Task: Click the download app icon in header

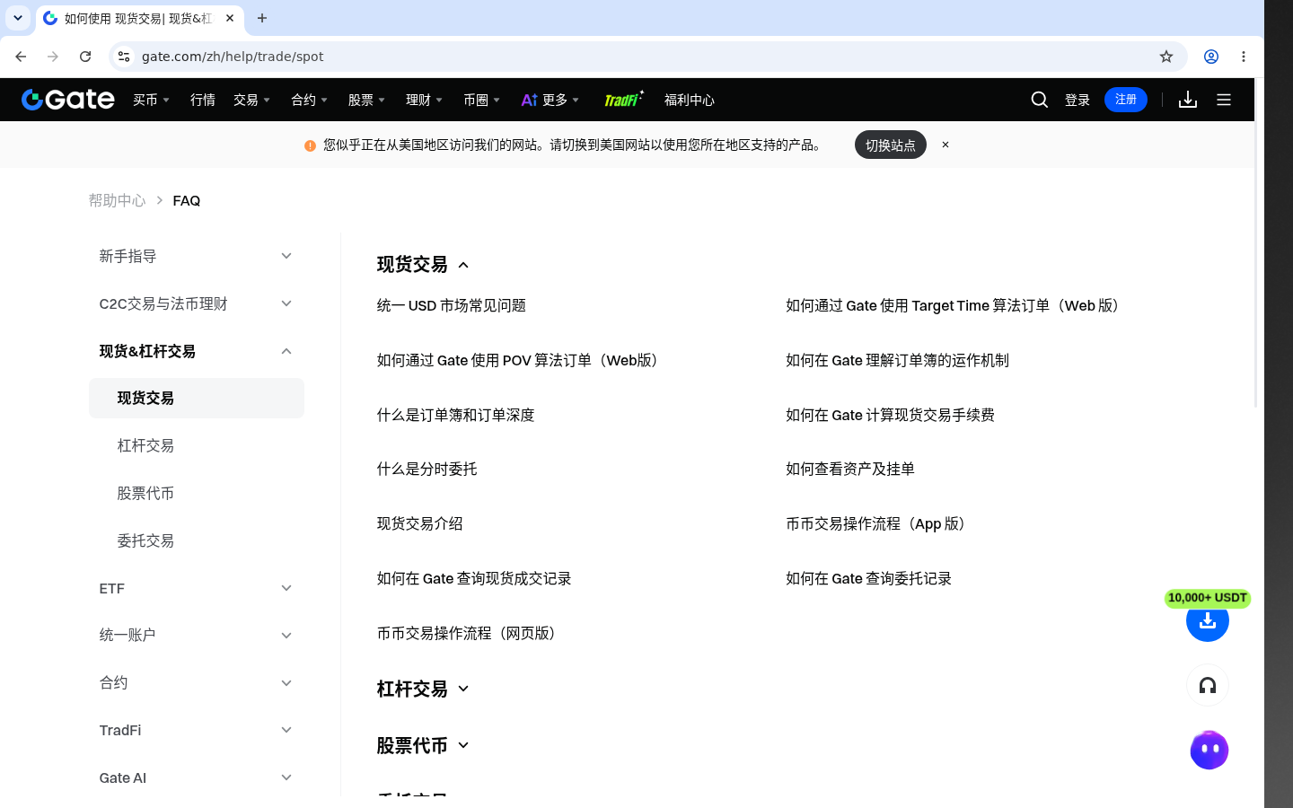Action: point(1188,100)
